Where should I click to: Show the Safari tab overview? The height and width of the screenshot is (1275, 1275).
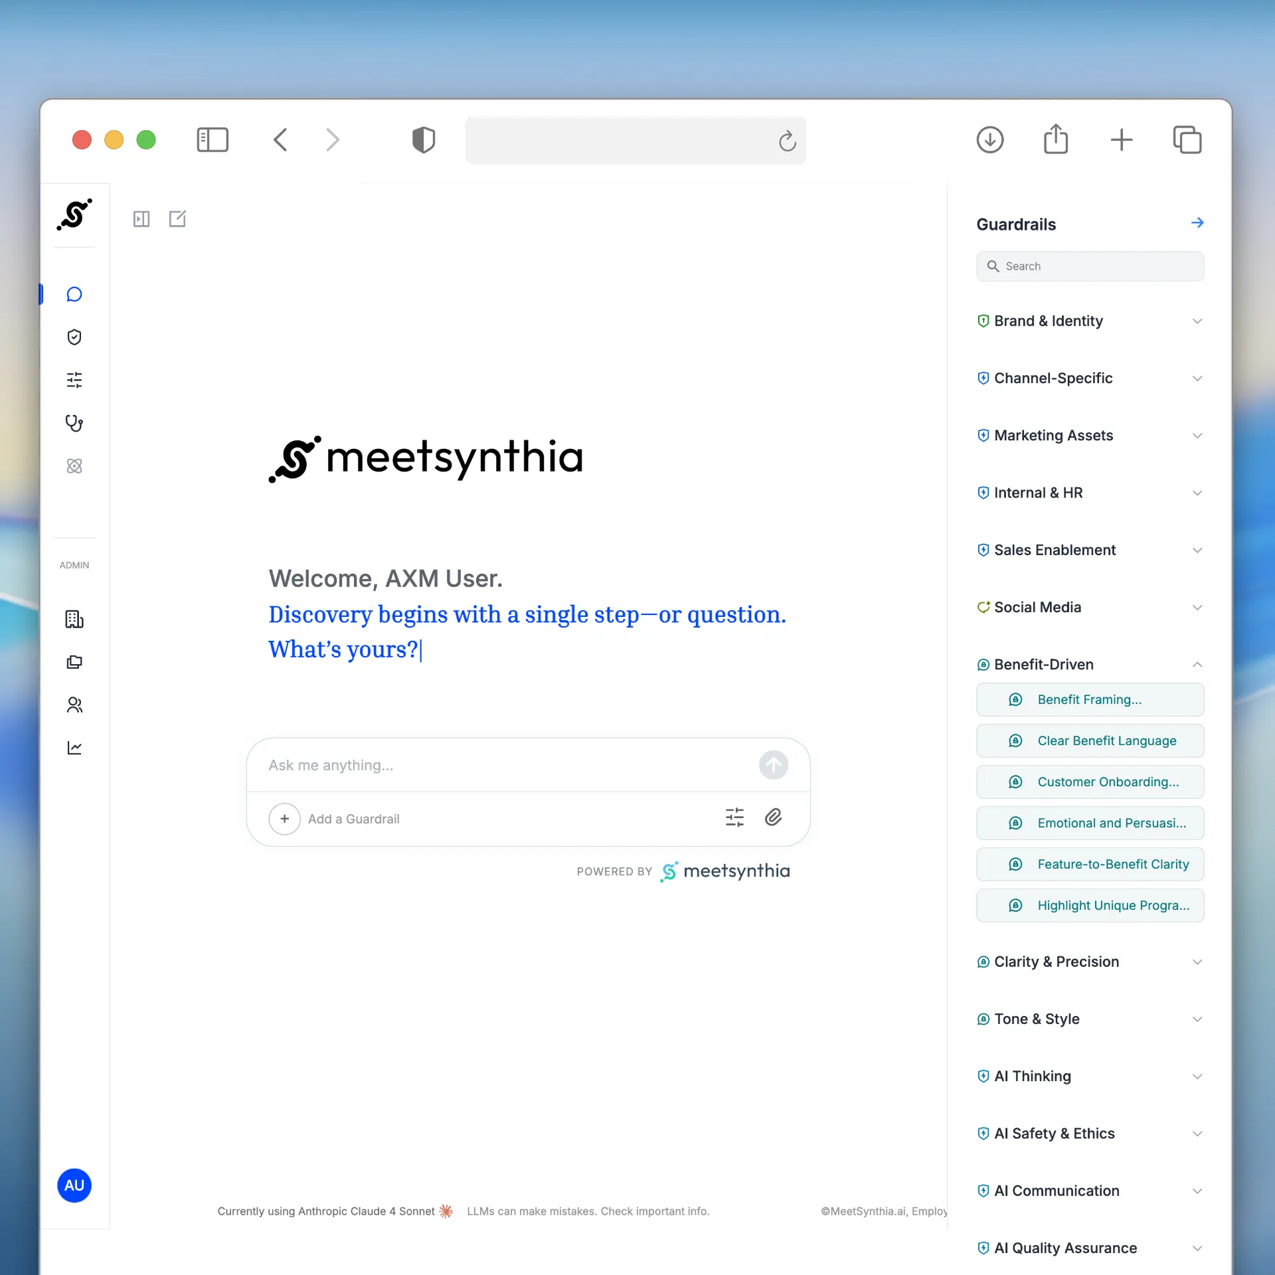(1187, 140)
